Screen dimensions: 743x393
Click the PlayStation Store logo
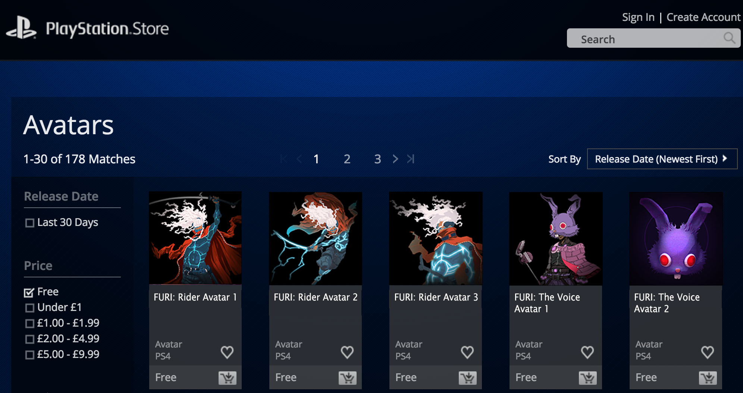click(88, 28)
